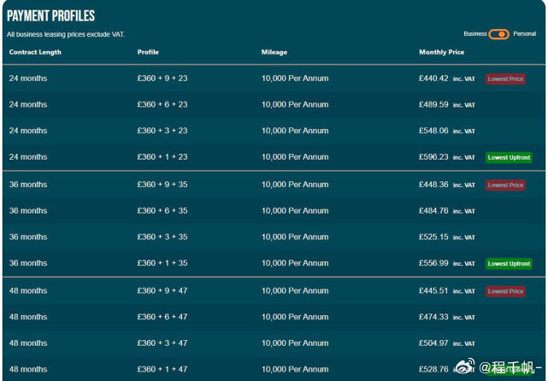The height and width of the screenshot is (381, 548).
Task: Click Lowest Price badge beside £448.36
Action: 505,185
